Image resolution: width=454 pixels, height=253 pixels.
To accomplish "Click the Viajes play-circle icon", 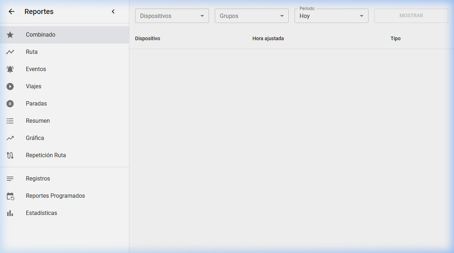I will point(10,86).
